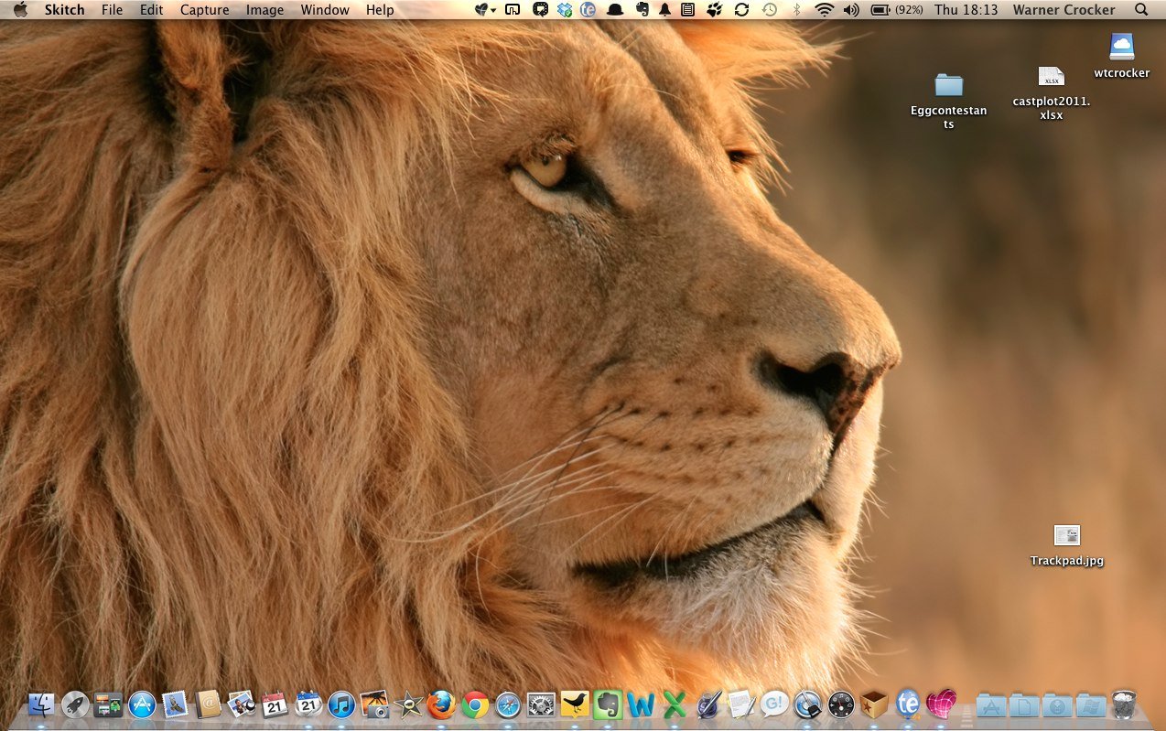
Task: Open the Time Machine menu bar icon
Action: (x=770, y=10)
